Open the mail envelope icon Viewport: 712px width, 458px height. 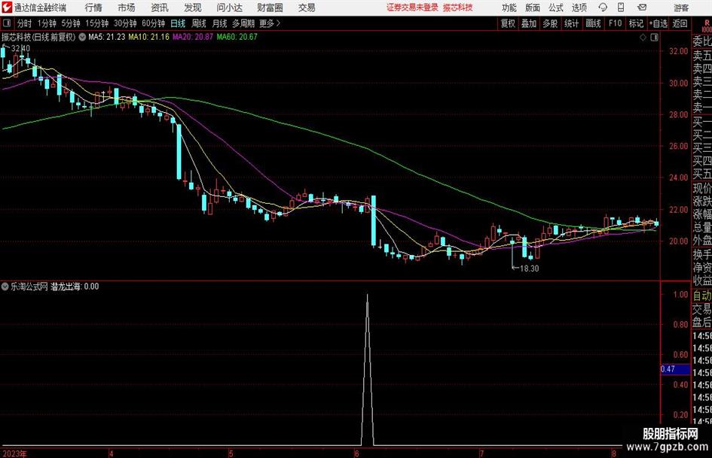642,8
